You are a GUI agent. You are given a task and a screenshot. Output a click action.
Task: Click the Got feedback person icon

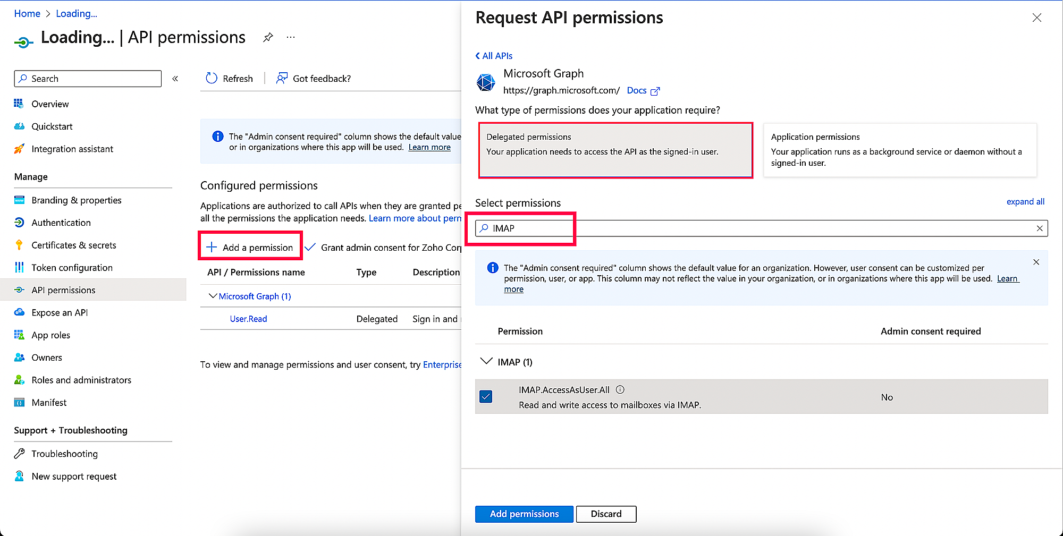coord(282,79)
